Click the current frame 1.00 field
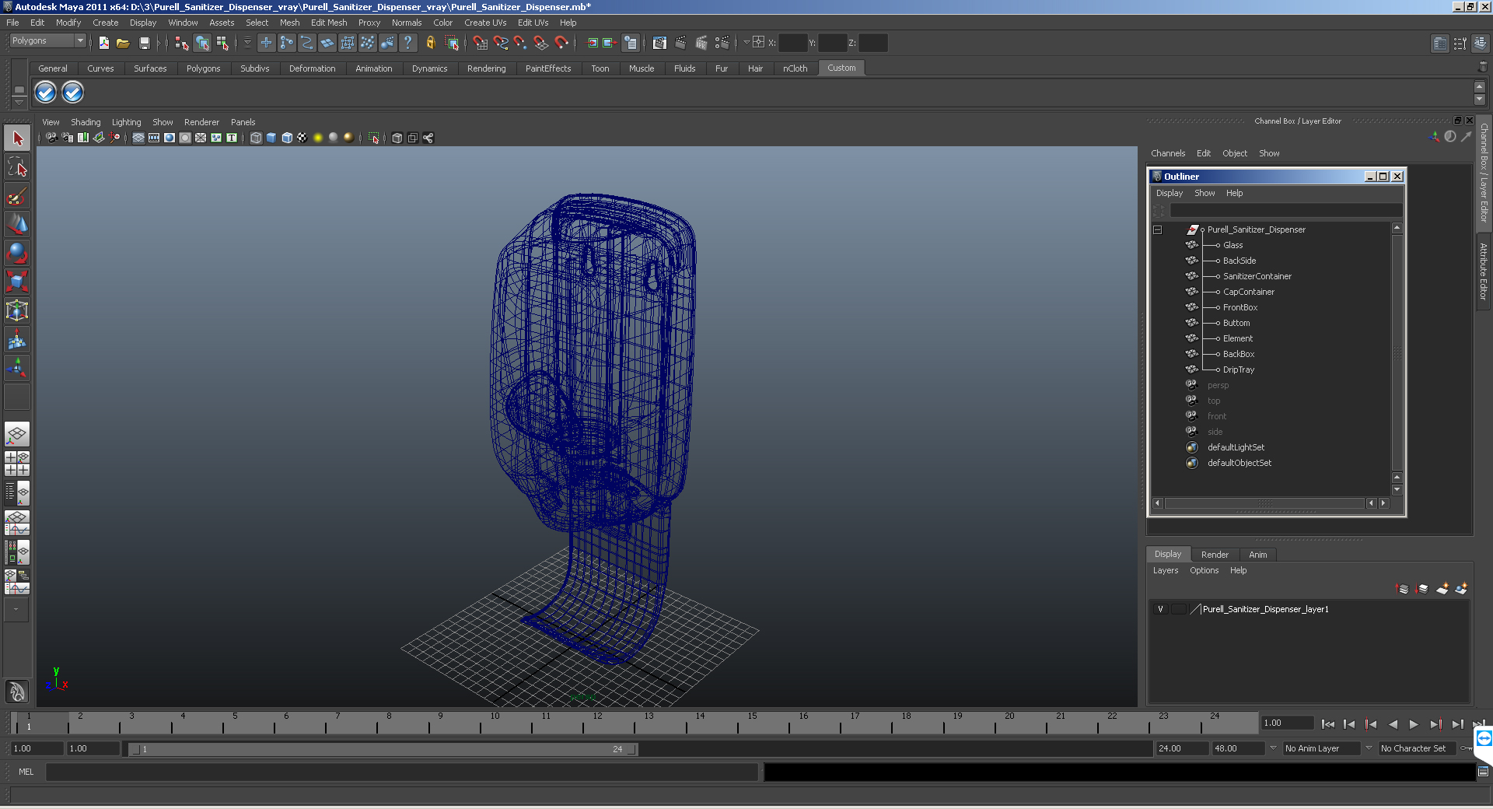The height and width of the screenshot is (809, 1493). (x=1287, y=723)
